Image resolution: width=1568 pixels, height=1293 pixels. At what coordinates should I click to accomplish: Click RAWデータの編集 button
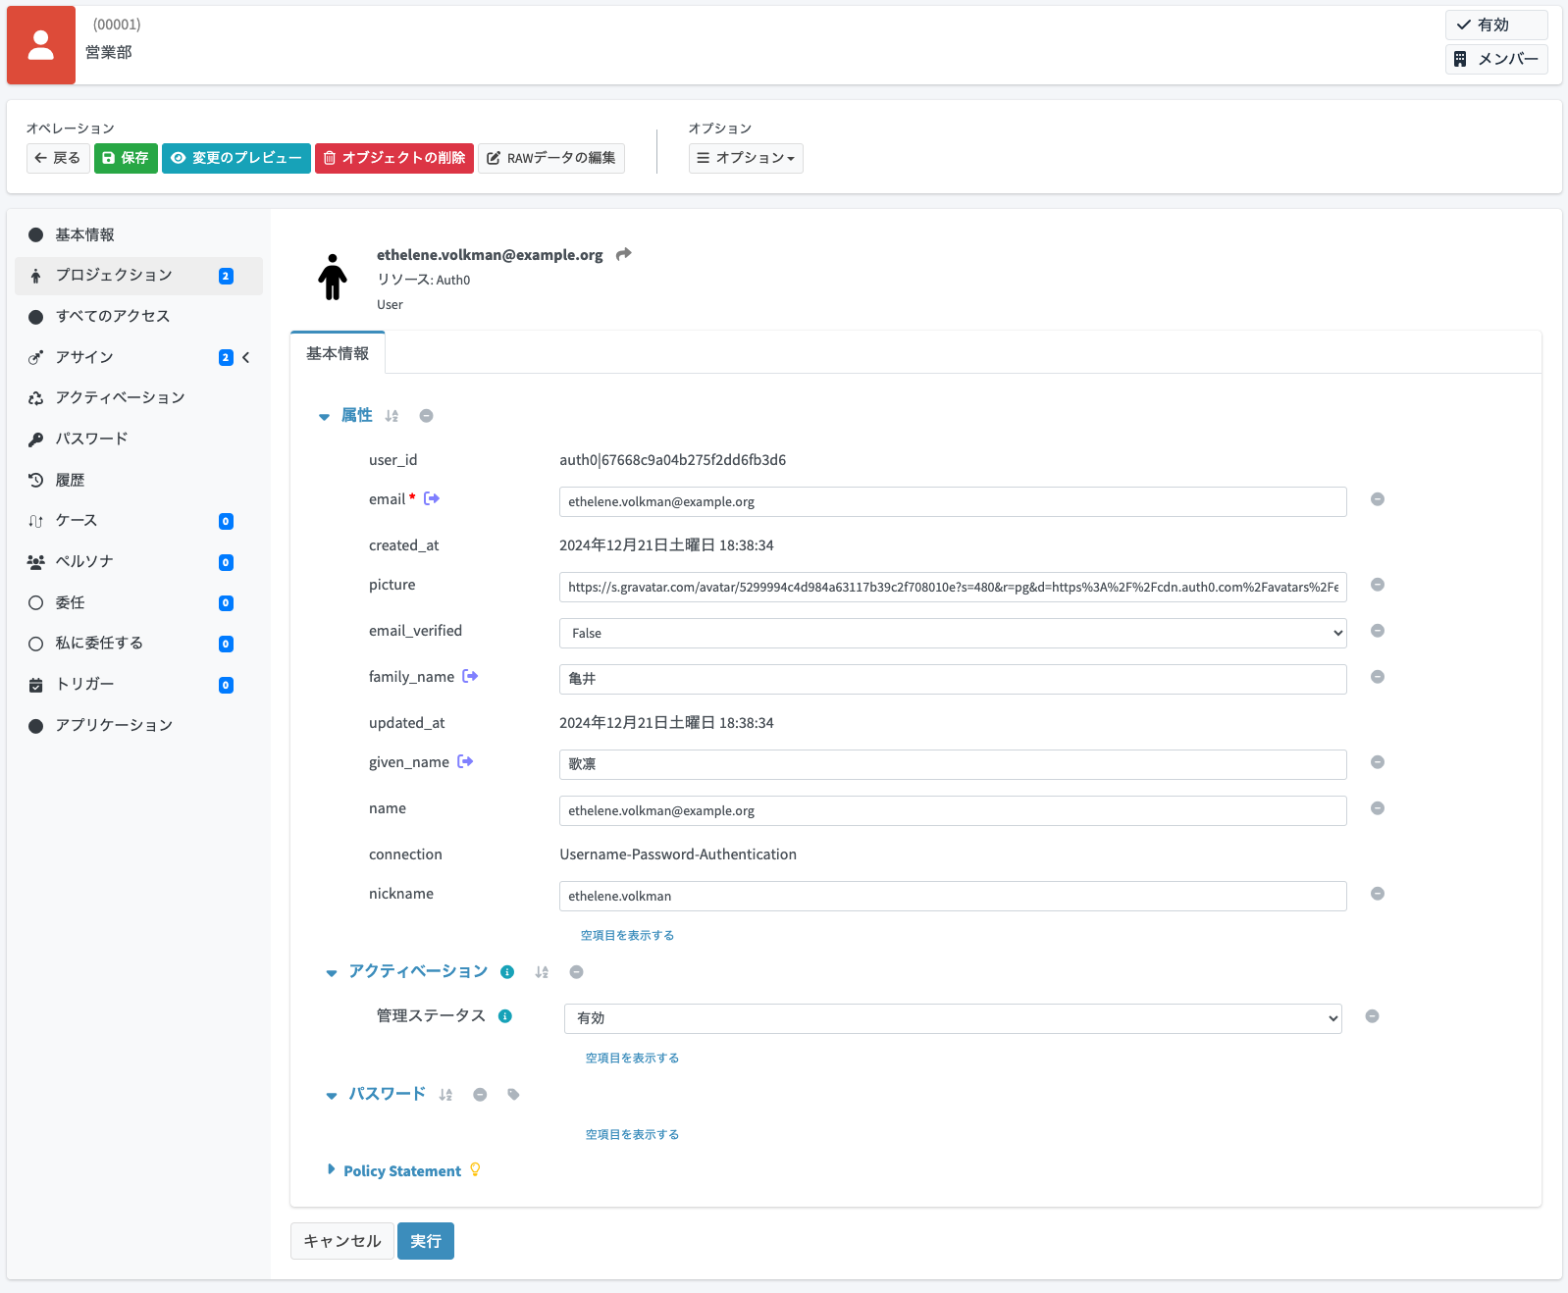pos(551,158)
